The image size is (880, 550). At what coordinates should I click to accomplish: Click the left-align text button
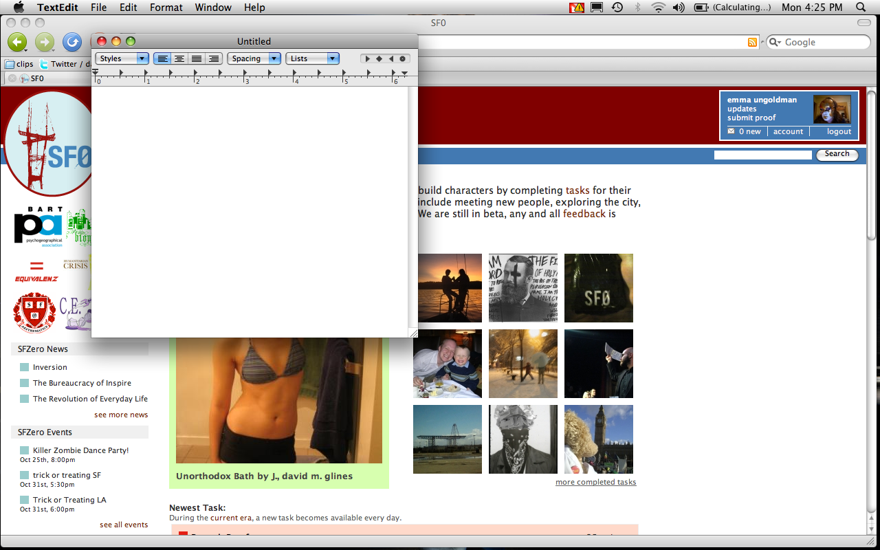(x=162, y=59)
